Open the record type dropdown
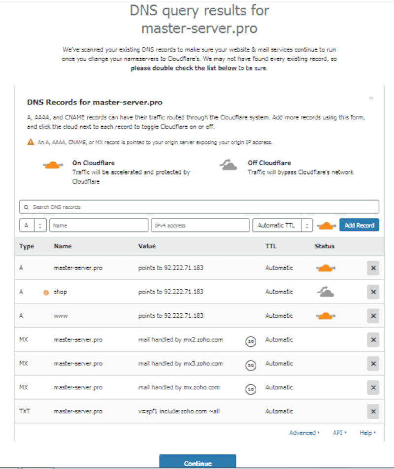The image size is (394, 469). click(33, 225)
